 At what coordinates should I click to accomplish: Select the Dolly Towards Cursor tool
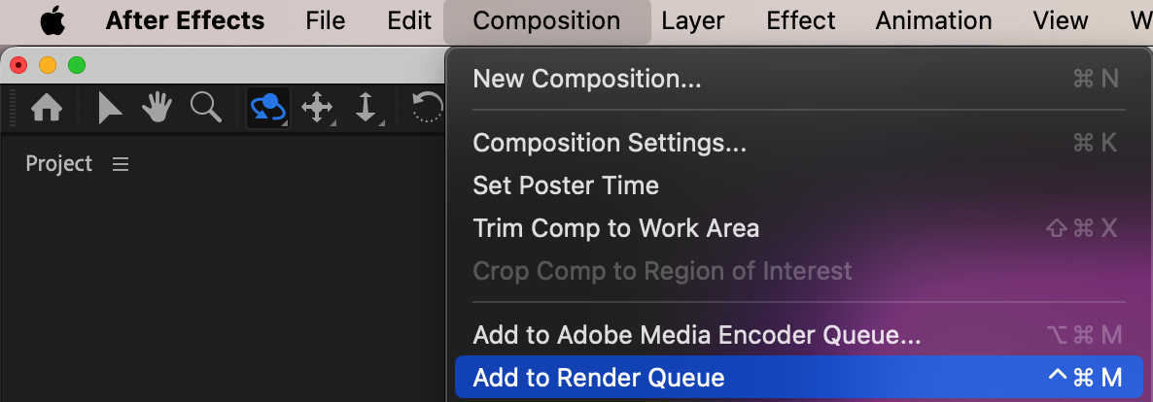[367, 108]
